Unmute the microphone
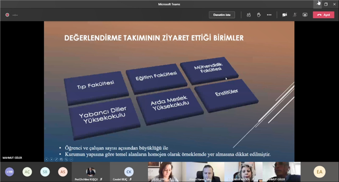339x182 pixels. coord(295,15)
